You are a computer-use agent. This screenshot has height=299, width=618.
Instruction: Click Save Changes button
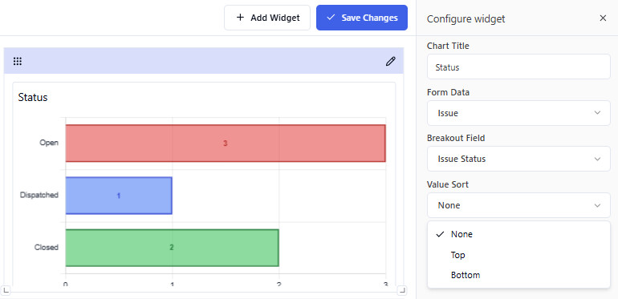coord(362,18)
